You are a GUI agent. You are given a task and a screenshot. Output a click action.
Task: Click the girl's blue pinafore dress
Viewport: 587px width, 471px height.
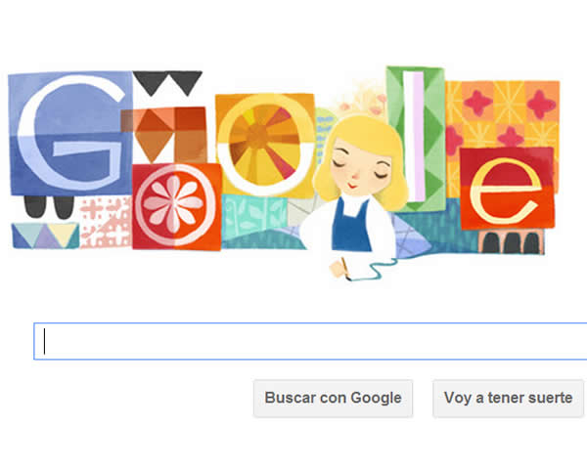[x=350, y=225]
